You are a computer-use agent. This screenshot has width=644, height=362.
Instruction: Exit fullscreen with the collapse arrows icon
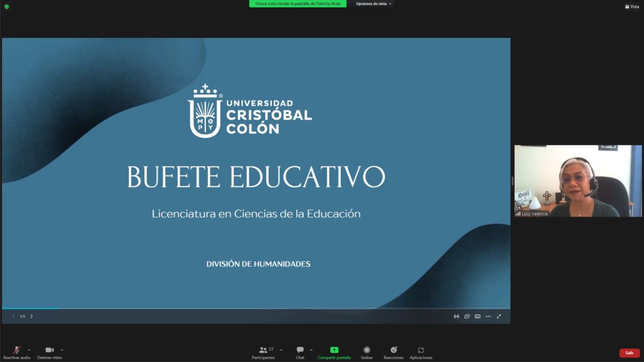point(499,316)
